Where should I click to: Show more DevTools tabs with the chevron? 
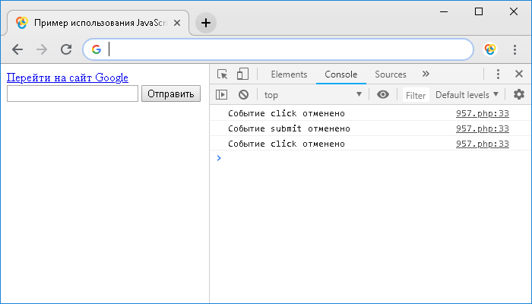tap(426, 74)
